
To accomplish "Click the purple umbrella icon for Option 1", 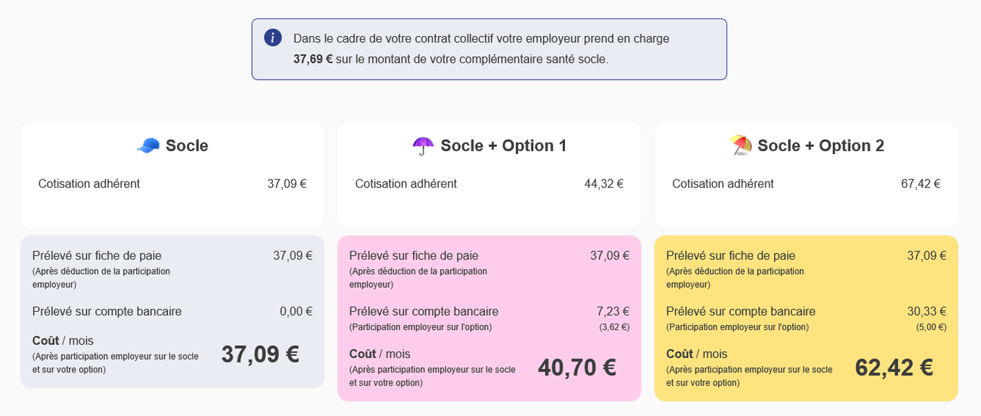I will coord(423,146).
